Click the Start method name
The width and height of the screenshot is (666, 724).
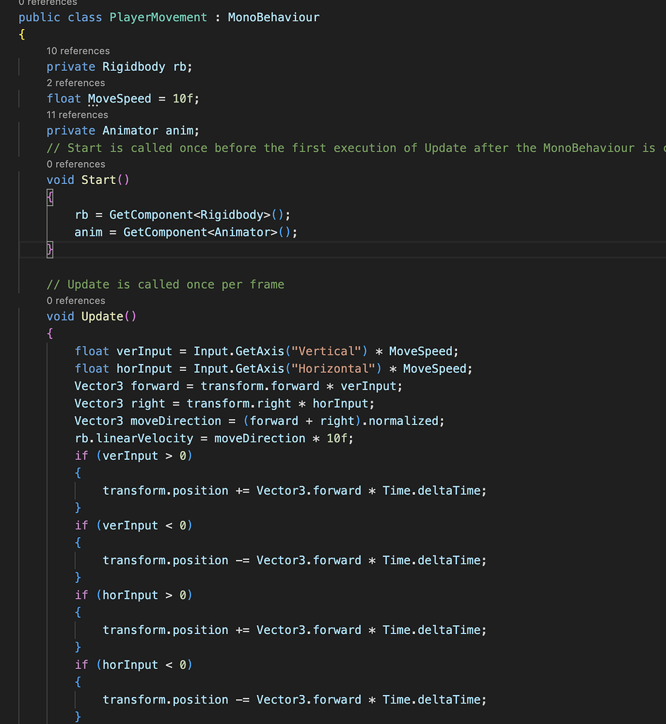(98, 180)
